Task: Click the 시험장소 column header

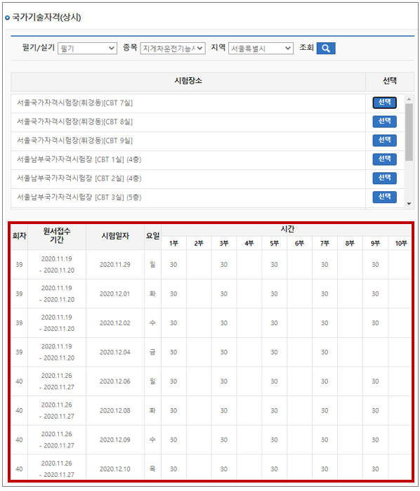Action: pyautogui.click(x=188, y=81)
